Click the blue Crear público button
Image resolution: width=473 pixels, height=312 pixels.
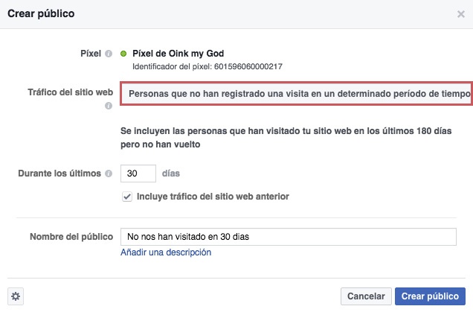[430, 296]
